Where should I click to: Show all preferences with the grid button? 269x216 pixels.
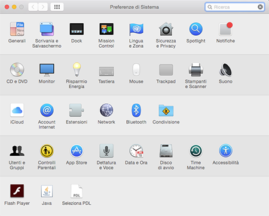(57, 7)
